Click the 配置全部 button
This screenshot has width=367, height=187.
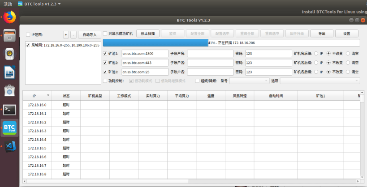pos(198,34)
